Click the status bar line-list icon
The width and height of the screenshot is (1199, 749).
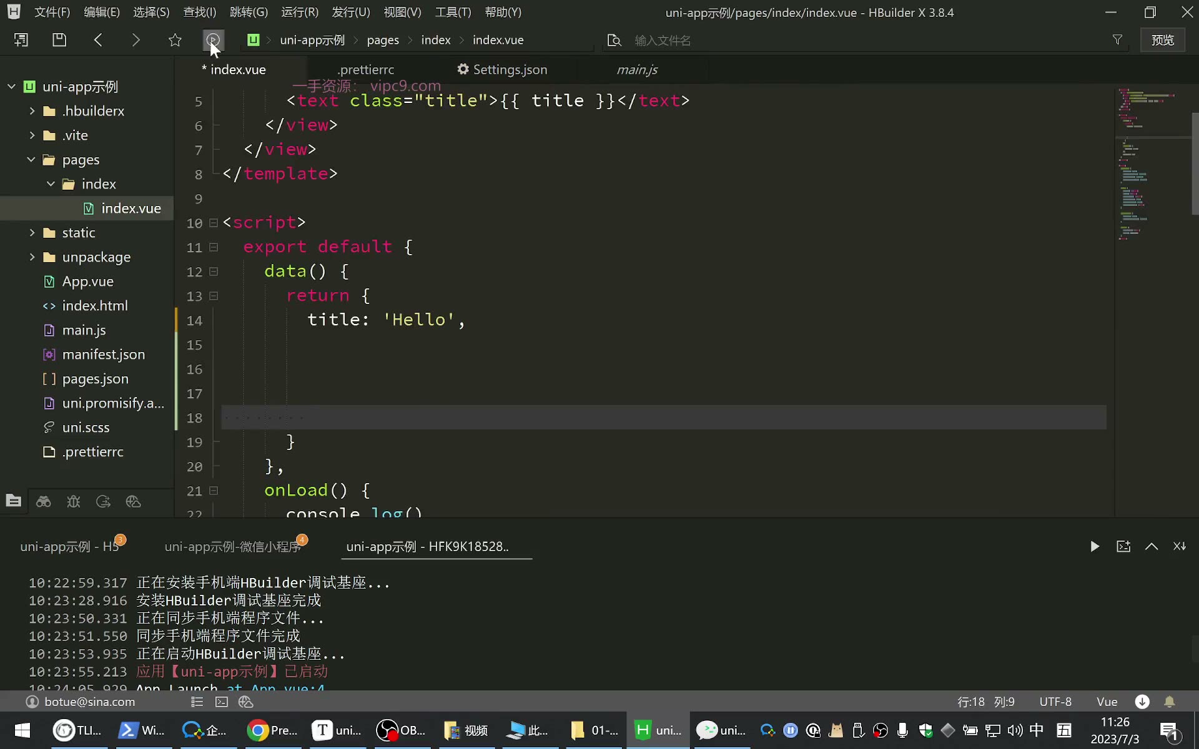(x=197, y=702)
